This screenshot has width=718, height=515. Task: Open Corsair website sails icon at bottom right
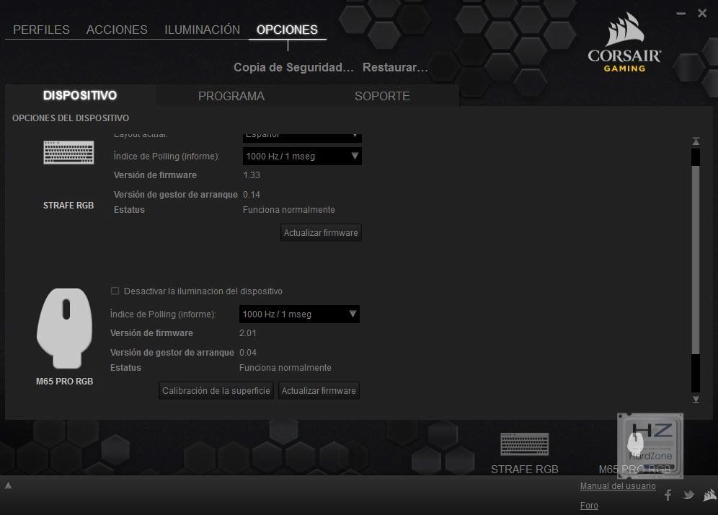coord(710,495)
